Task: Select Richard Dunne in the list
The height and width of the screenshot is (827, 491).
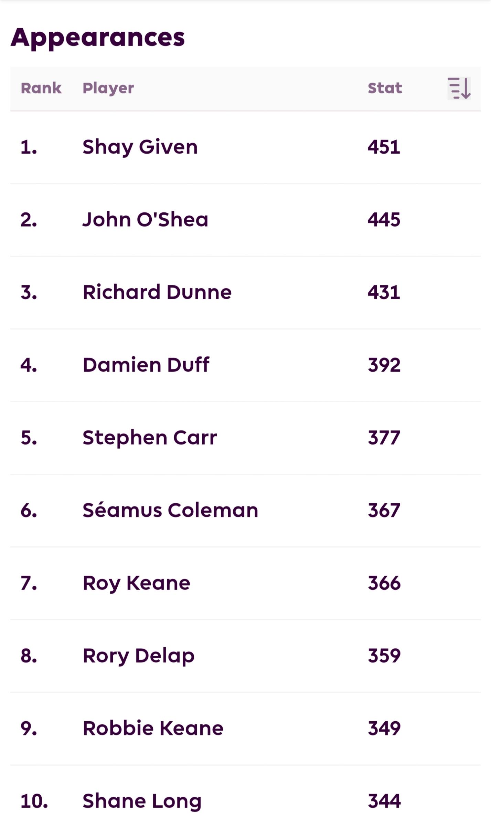Action: 157,292
